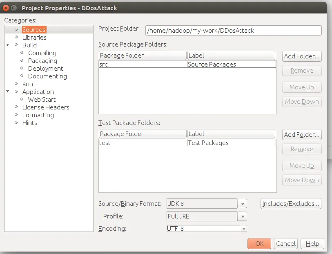Click the test folders Label column header
332x254 pixels.
(231, 134)
